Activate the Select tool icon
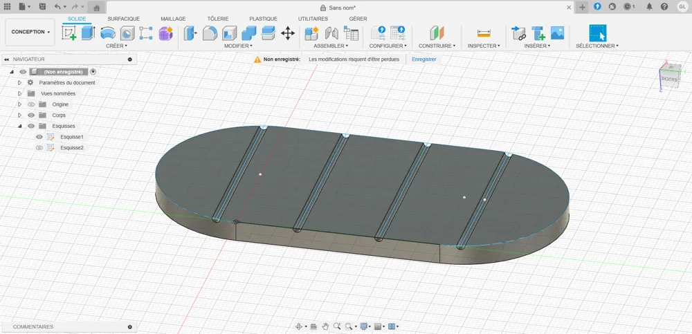The width and height of the screenshot is (692, 334). (598, 33)
